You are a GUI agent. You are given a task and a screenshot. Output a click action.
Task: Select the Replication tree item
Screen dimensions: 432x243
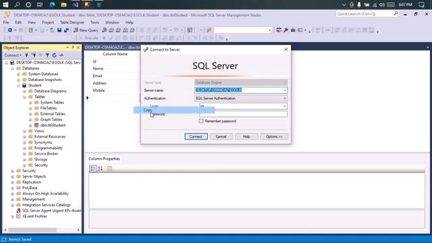(x=32, y=182)
